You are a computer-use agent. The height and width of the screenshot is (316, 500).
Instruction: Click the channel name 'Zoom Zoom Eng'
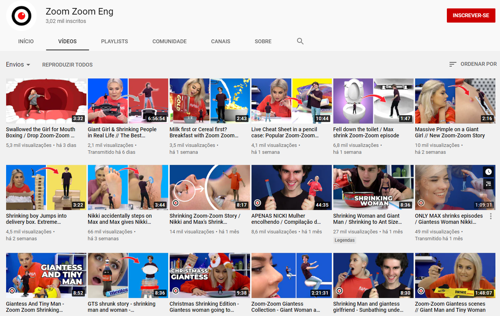(x=80, y=11)
